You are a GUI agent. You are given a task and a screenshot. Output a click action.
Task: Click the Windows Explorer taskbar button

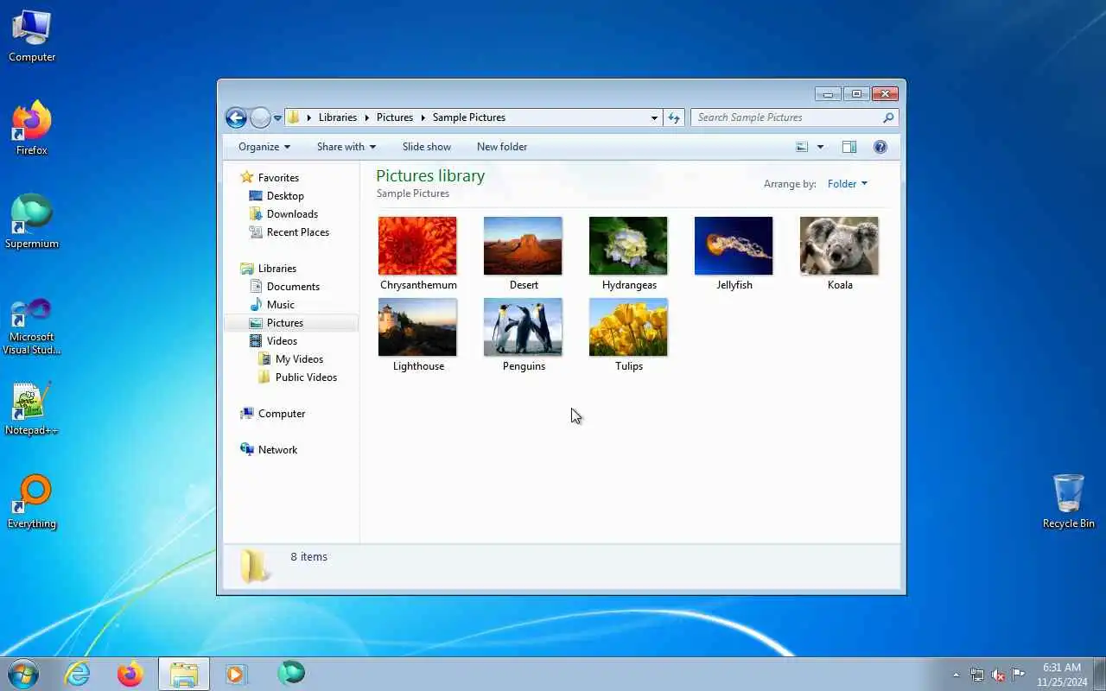click(x=184, y=674)
